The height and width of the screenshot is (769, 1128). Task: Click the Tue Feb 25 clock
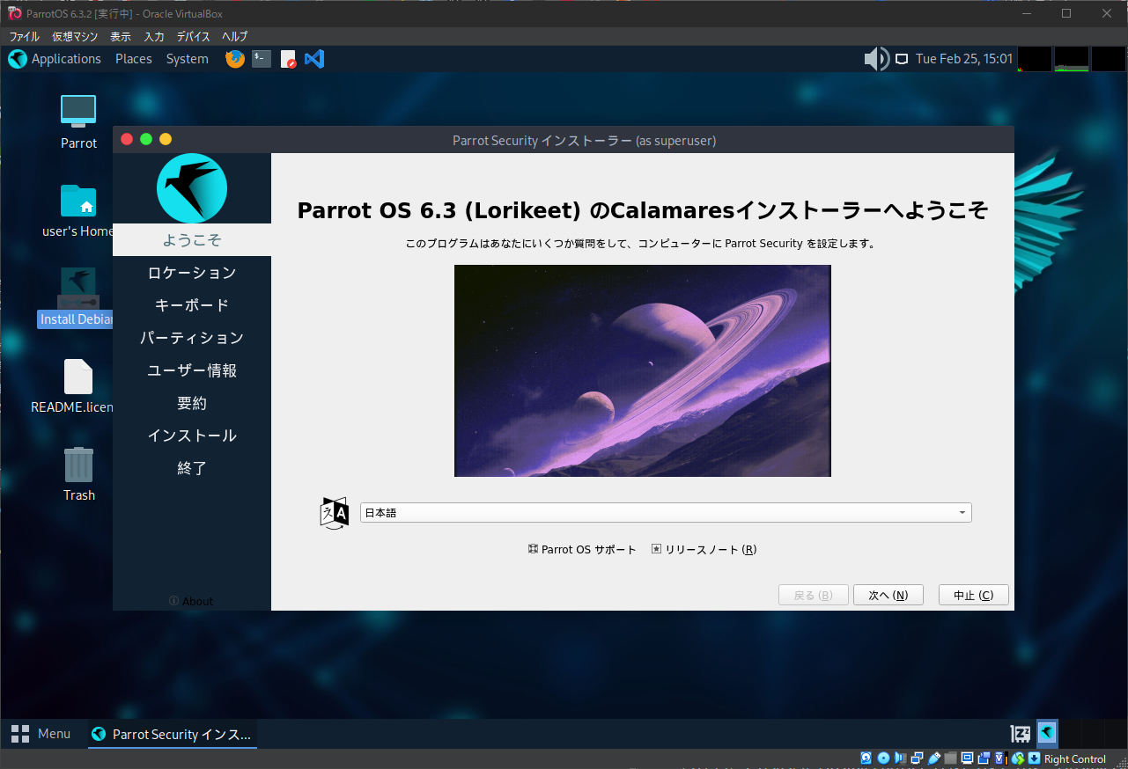point(964,59)
